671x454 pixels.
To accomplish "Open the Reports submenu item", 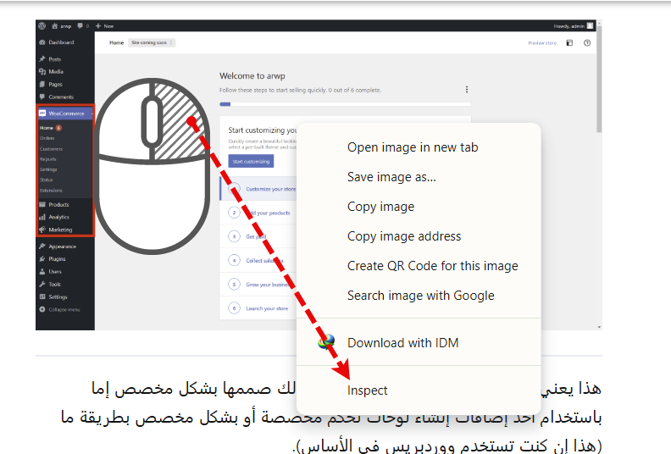I will click(48, 159).
